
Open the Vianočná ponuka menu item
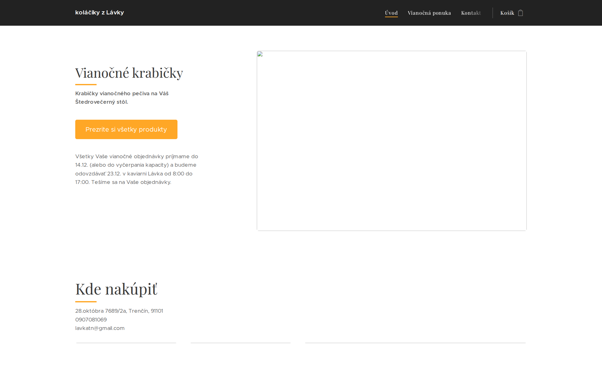click(429, 13)
